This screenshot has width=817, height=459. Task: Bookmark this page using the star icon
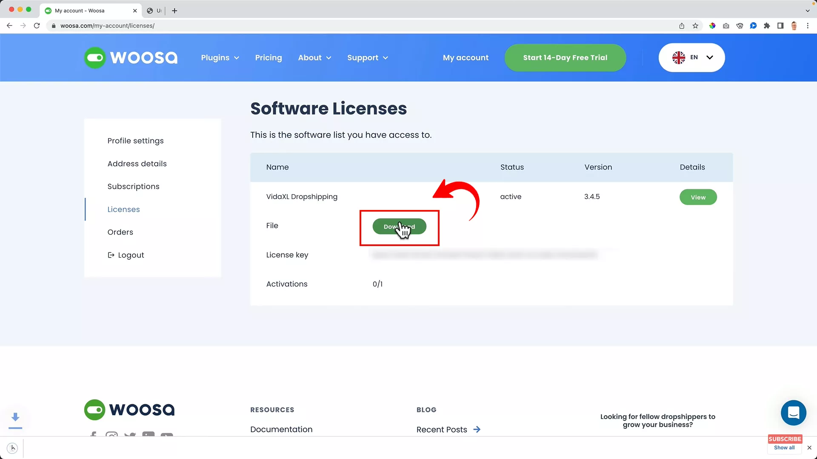click(x=695, y=25)
